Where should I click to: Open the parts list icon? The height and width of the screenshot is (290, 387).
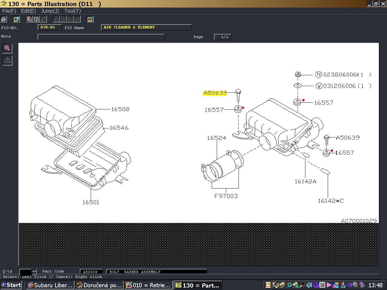pos(16,19)
